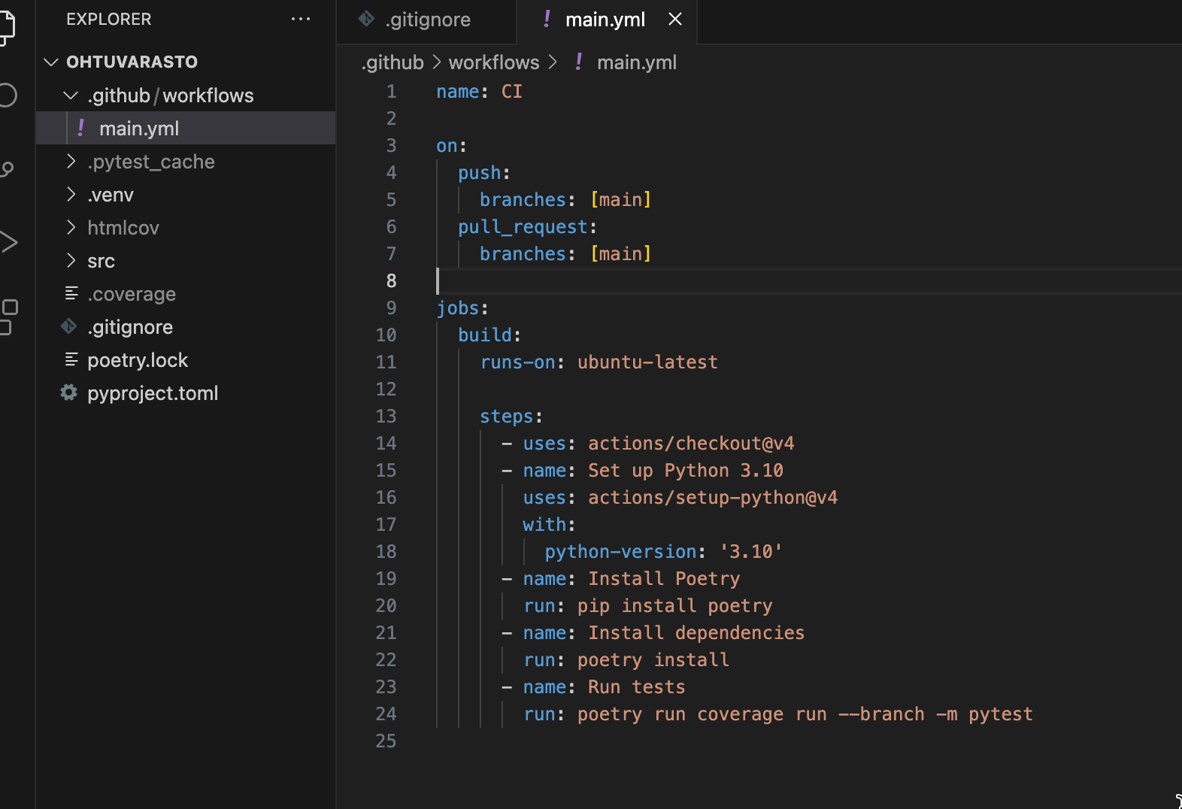
Task: Select the main.yml editor tab
Action: point(605,20)
